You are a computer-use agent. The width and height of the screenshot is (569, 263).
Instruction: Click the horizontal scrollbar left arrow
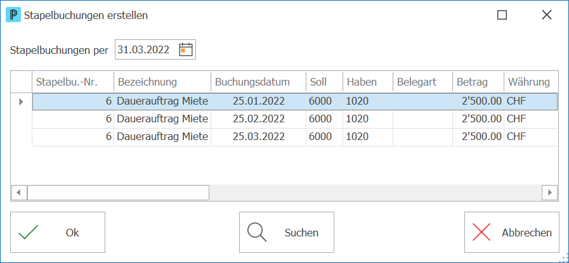point(19,192)
